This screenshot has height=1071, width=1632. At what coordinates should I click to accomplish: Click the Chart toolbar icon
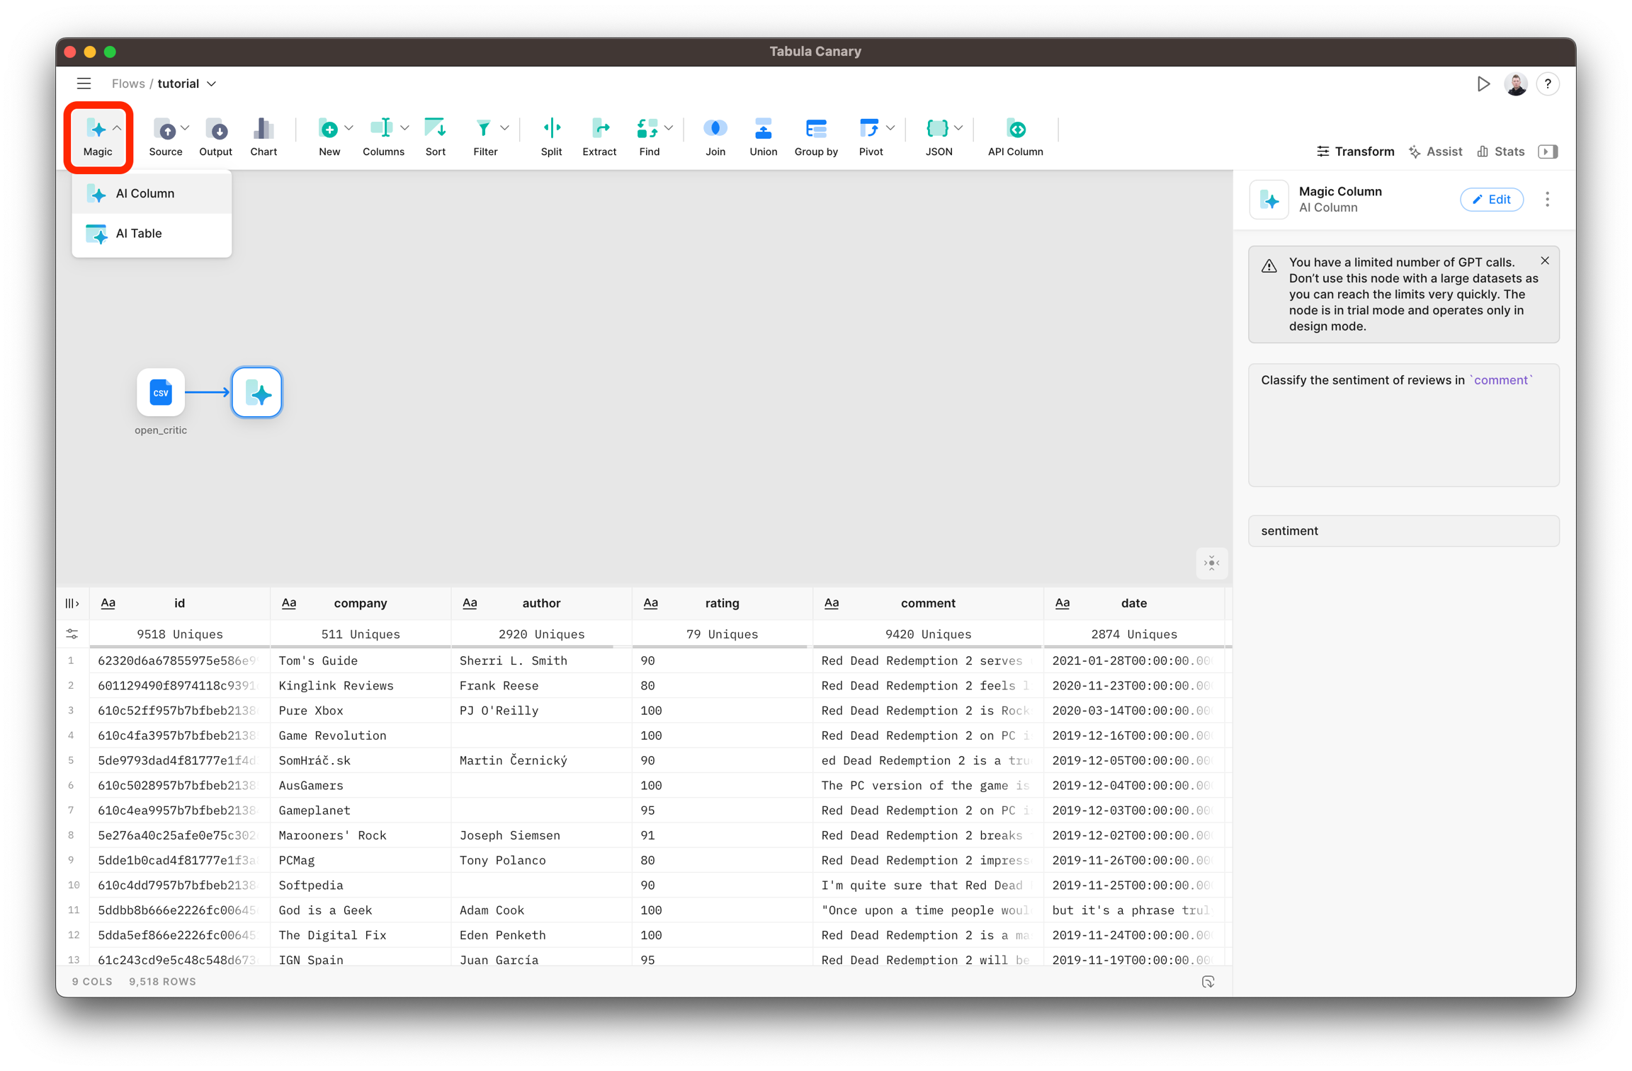(263, 129)
